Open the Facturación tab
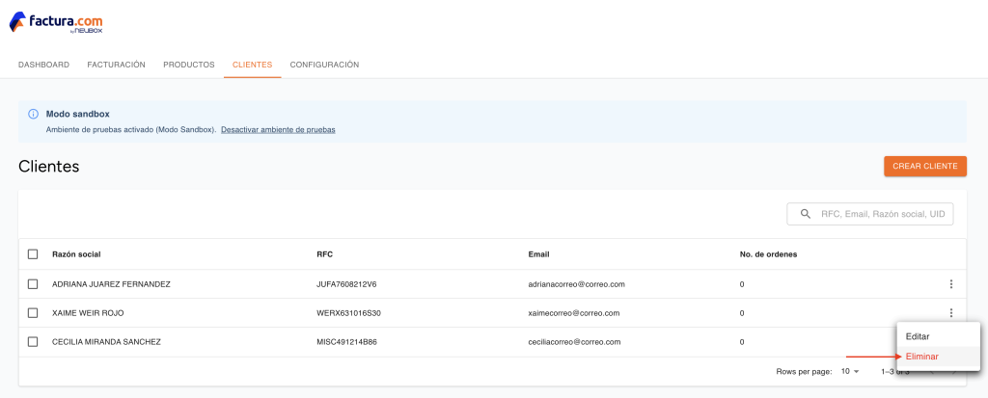This screenshot has height=398, width=988. click(117, 65)
